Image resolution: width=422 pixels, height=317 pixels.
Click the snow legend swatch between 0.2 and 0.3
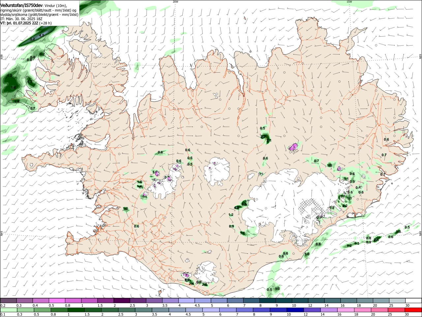(9, 301)
